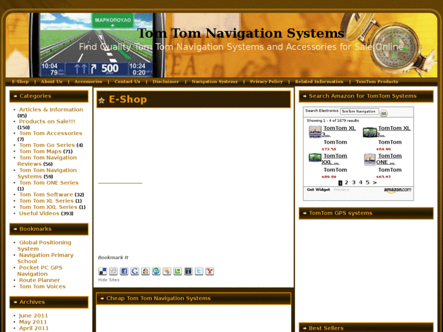Open the Accessories nav menu item
The width and height of the screenshot is (443, 332).
(88, 82)
